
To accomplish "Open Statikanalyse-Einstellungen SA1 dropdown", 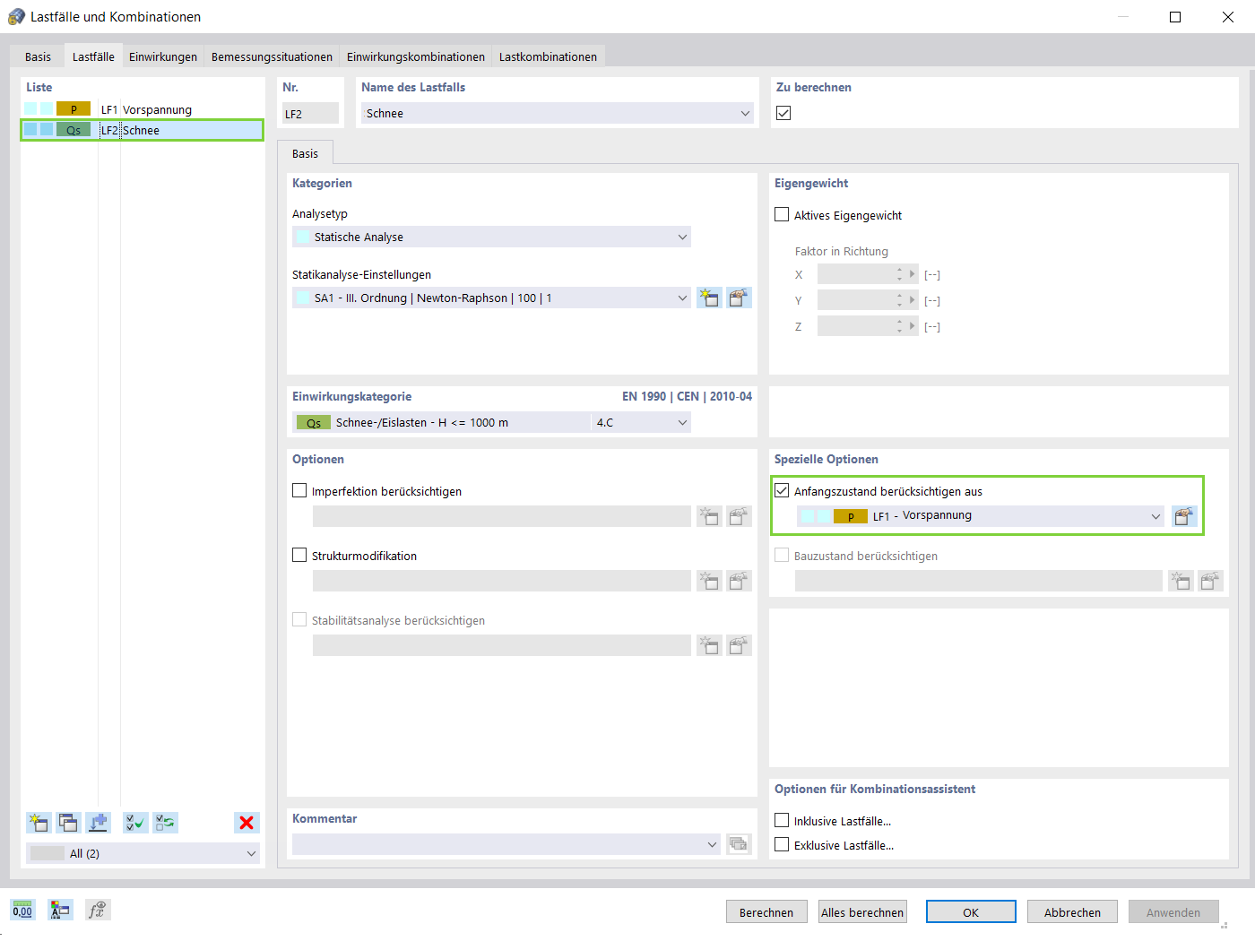I will pos(682,298).
